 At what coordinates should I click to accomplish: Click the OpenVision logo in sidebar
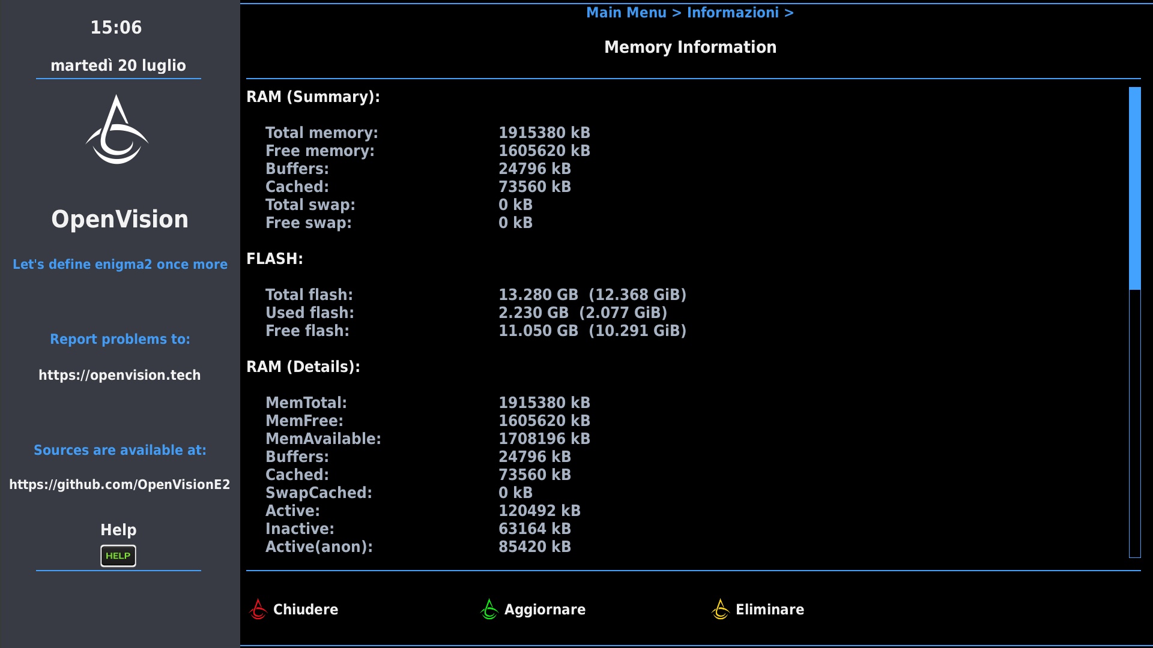pyautogui.click(x=117, y=130)
